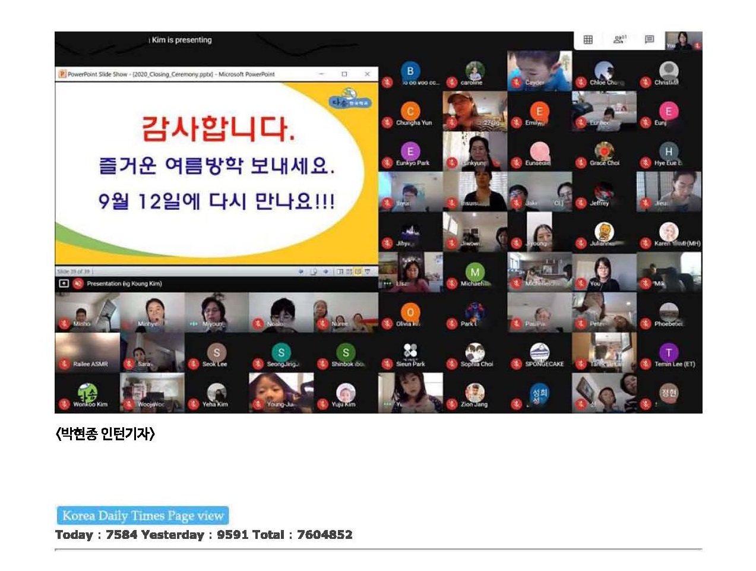Click the muted mic icon beside Temin Lee
This screenshot has width=756, height=571.
tap(646, 364)
